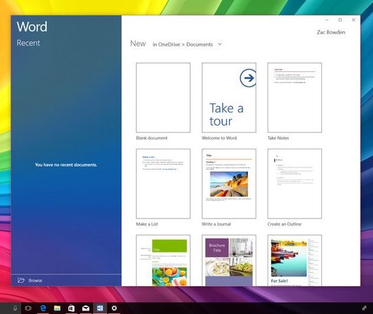Click the Cortana microphone icon in taskbar
The width and height of the screenshot is (373, 314).
click(15, 308)
